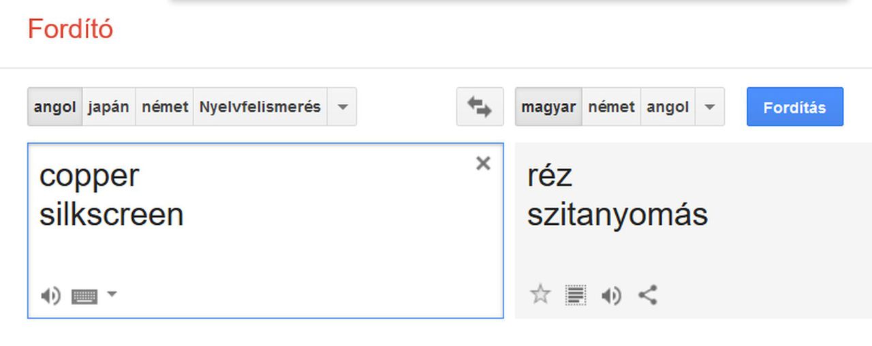Star the translation to save it
The image size is (872, 346).
pos(540,295)
